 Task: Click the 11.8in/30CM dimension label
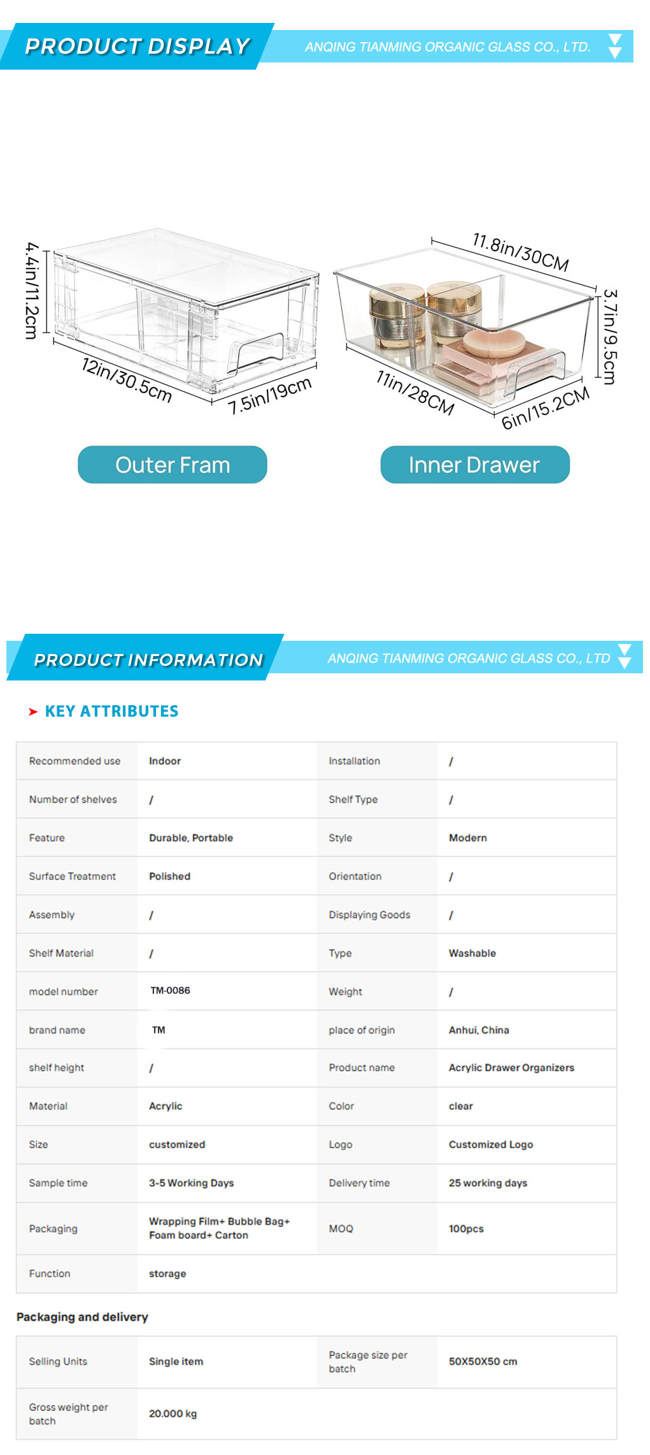[x=521, y=252]
